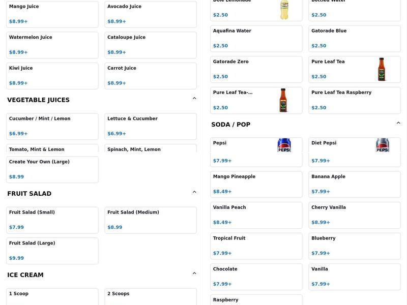The width and height of the screenshot is (407, 305).
Task: Collapse the FRUIT SALAD section
Action: coord(194,191)
